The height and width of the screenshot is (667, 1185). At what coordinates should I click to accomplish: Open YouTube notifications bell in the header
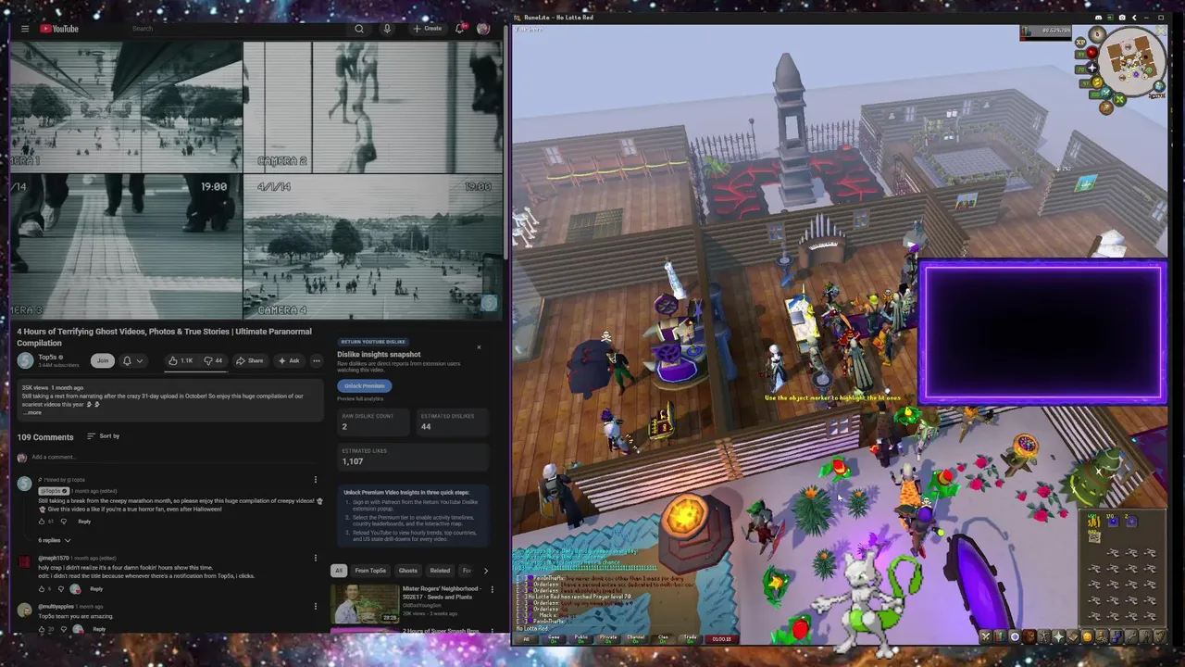(x=459, y=29)
